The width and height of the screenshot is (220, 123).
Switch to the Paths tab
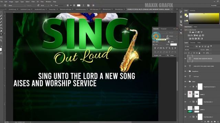click(199, 43)
